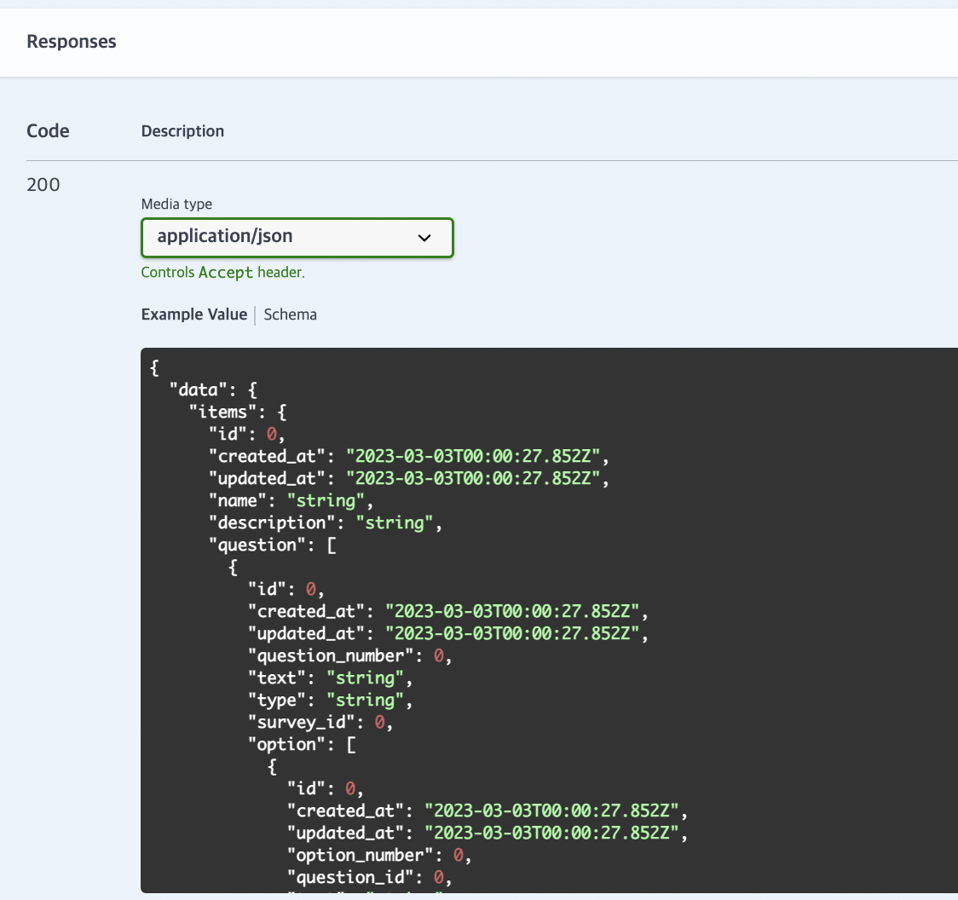This screenshot has width=958, height=900.
Task: Select the Example Value tab
Action: (194, 314)
